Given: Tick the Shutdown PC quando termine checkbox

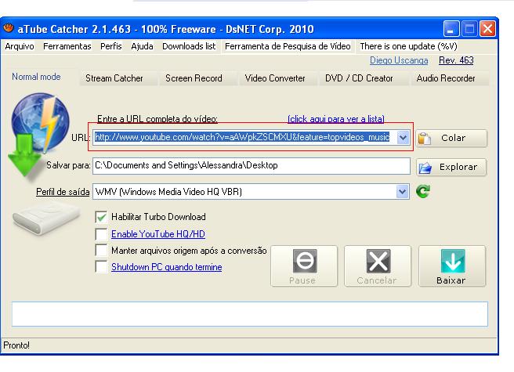Looking at the screenshot, I should point(100,267).
